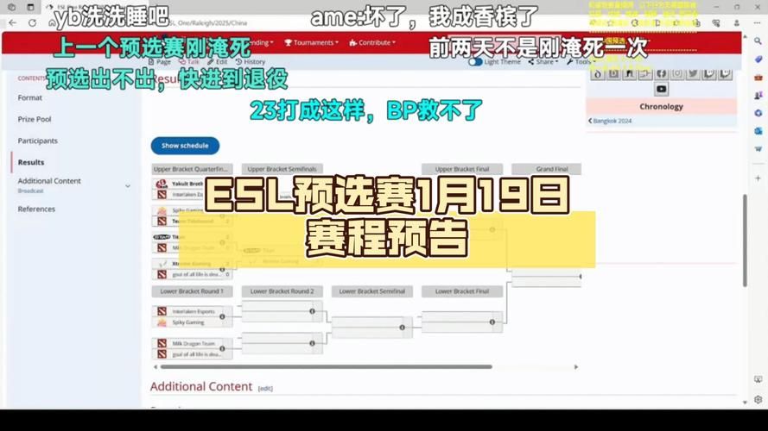Click the Chronology heading in the infobox
The image size is (768, 431).
point(661,107)
